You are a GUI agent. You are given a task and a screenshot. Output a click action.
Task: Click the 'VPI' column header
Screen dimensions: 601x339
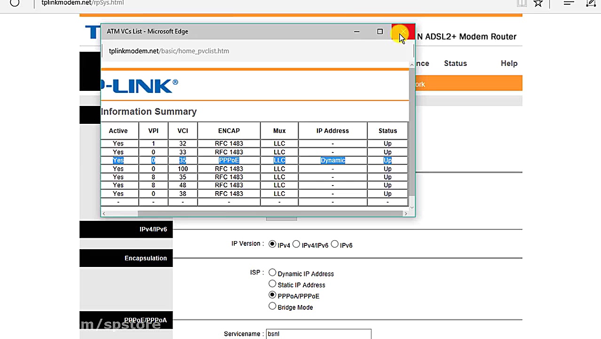tap(153, 131)
